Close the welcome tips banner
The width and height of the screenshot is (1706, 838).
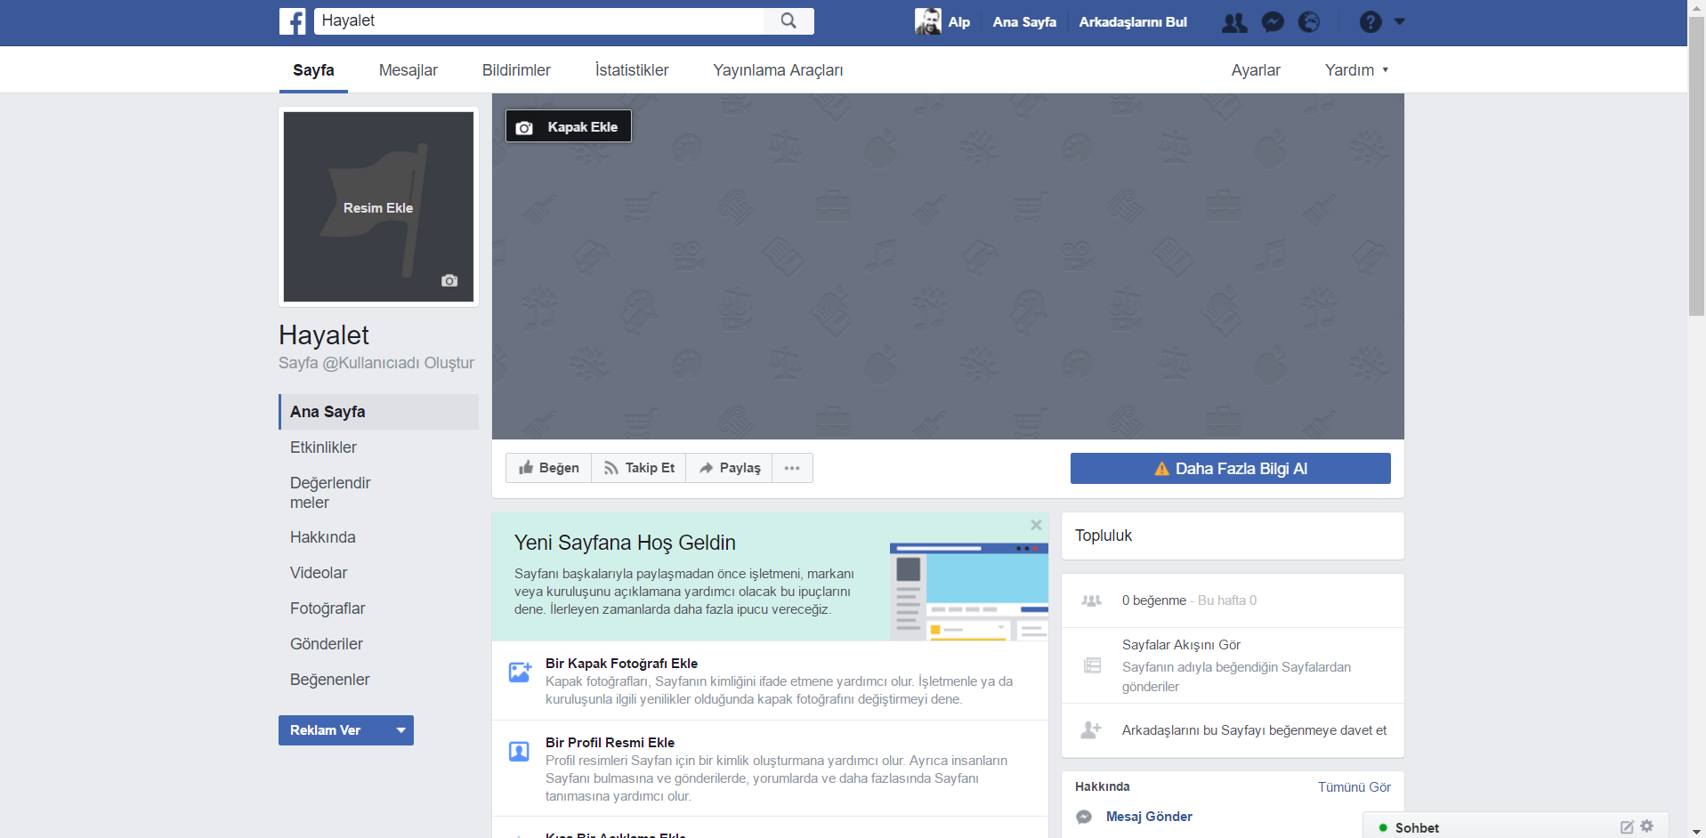(x=1036, y=525)
